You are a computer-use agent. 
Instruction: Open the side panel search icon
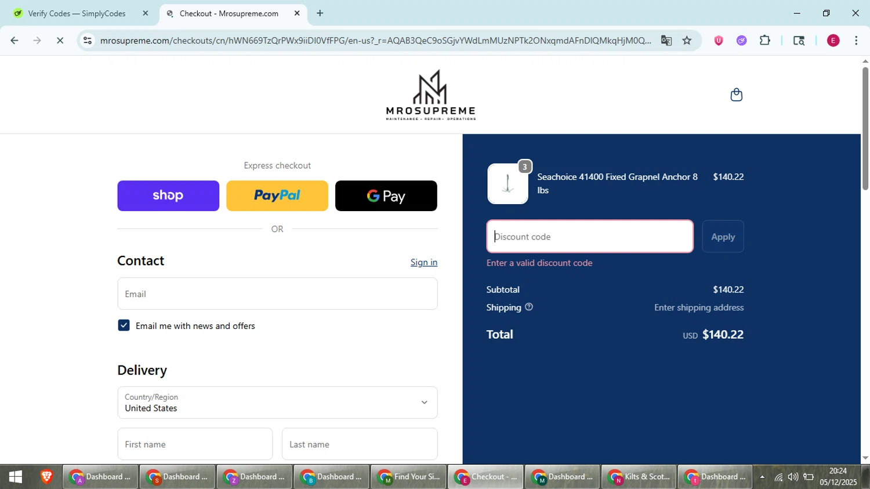(x=799, y=41)
